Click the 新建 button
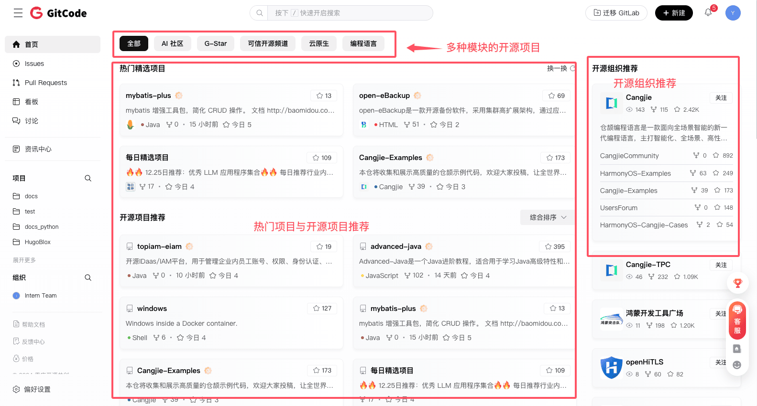This screenshot has height=406, width=757. [674, 13]
